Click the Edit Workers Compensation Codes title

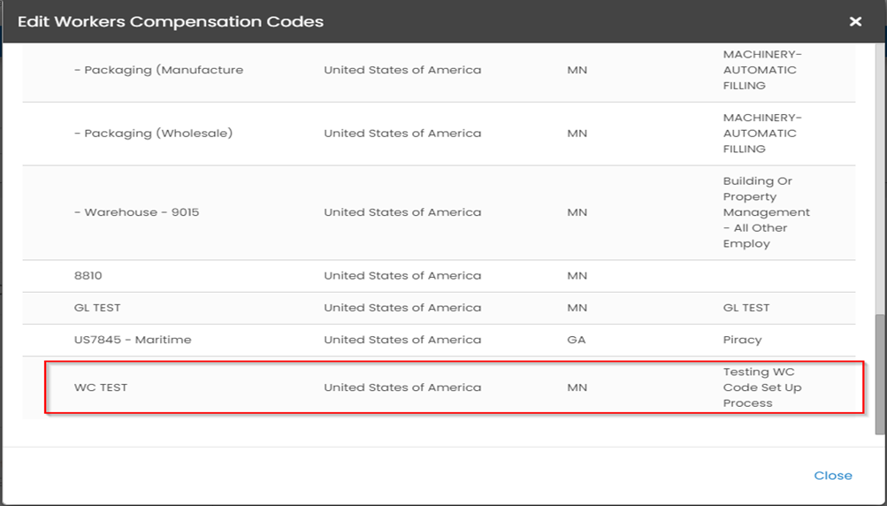[x=171, y=21]
